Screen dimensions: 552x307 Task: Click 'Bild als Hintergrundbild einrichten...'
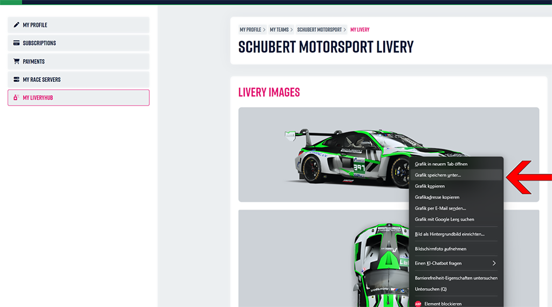[449, 234]
